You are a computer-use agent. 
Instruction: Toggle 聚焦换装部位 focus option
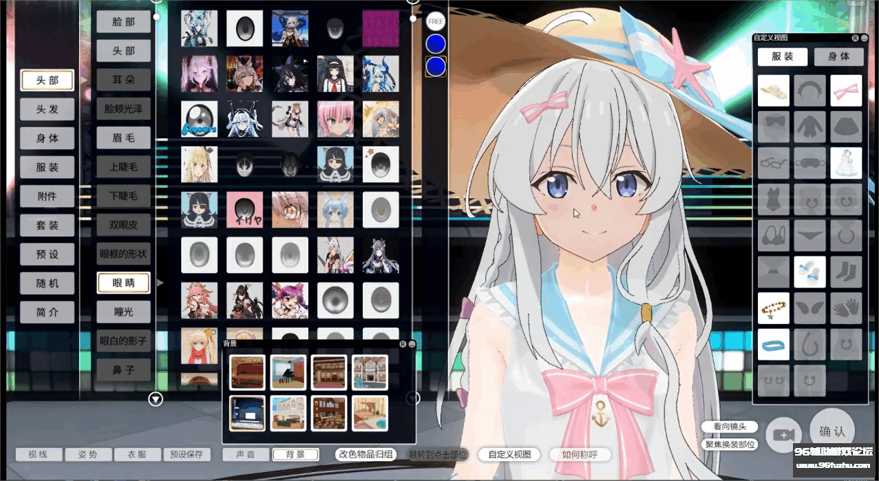(x=730, y=444)
